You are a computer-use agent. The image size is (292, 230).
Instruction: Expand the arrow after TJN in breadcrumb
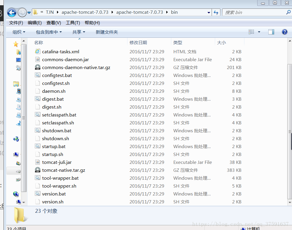tap(58, 12)
